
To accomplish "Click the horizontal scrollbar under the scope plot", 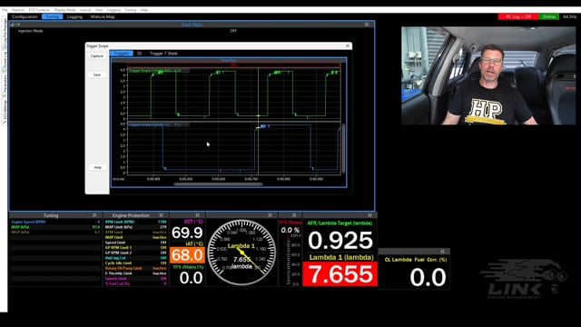I will pyautogui.click(x=218, y=183).
